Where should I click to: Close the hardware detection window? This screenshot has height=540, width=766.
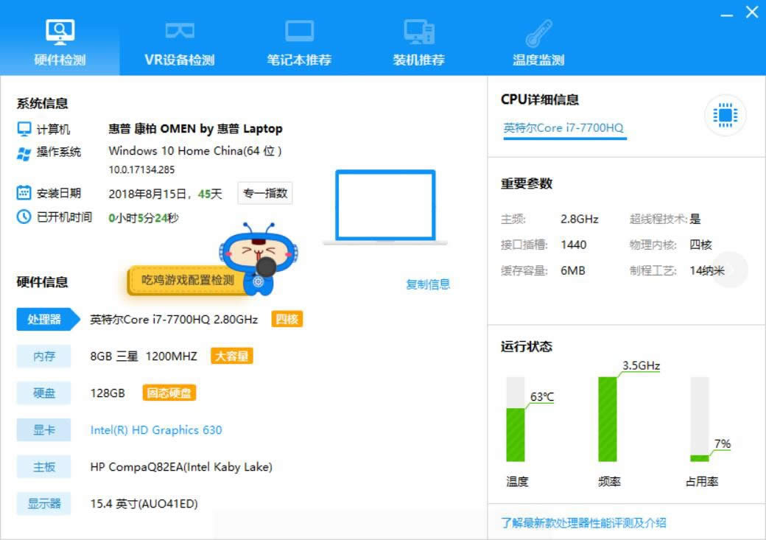click(x=752, y=12)
